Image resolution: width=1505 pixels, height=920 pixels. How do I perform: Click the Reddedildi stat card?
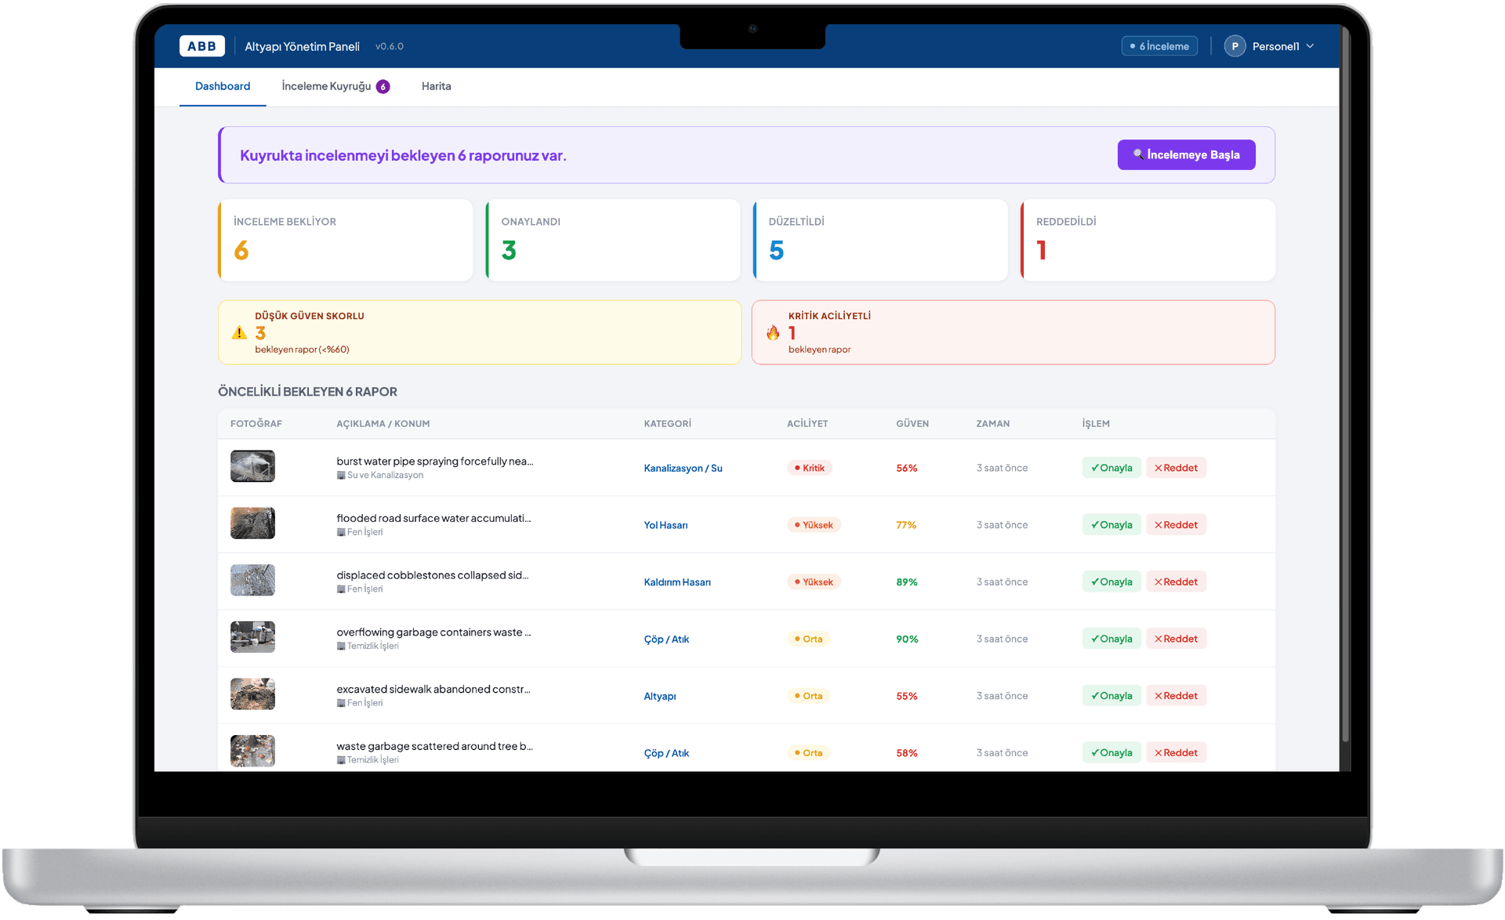tap(1148, 240)
